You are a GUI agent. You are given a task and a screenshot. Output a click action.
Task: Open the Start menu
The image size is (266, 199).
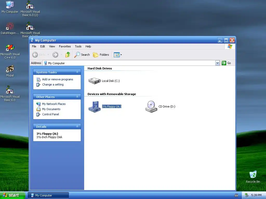(12, 195)
